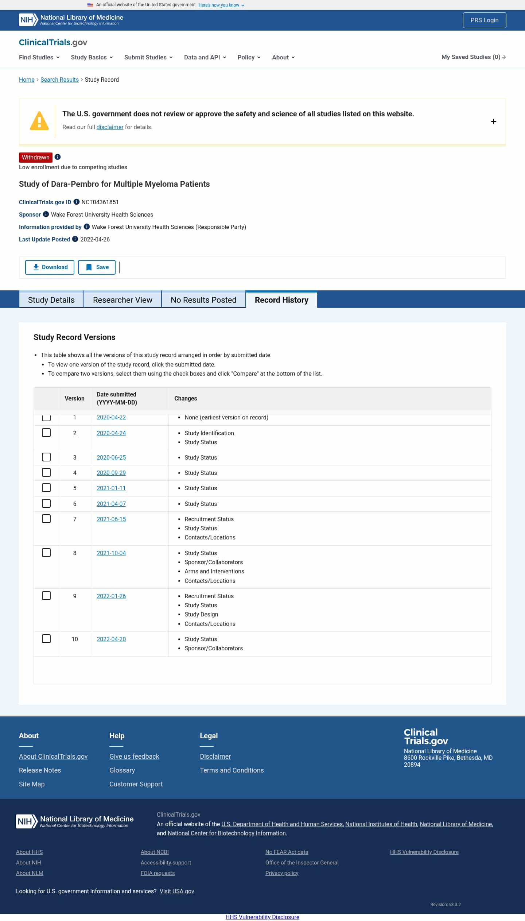This screenshot has height=921, width=525.
Task: Tick the version 4 checkbox
Action: 46,472
